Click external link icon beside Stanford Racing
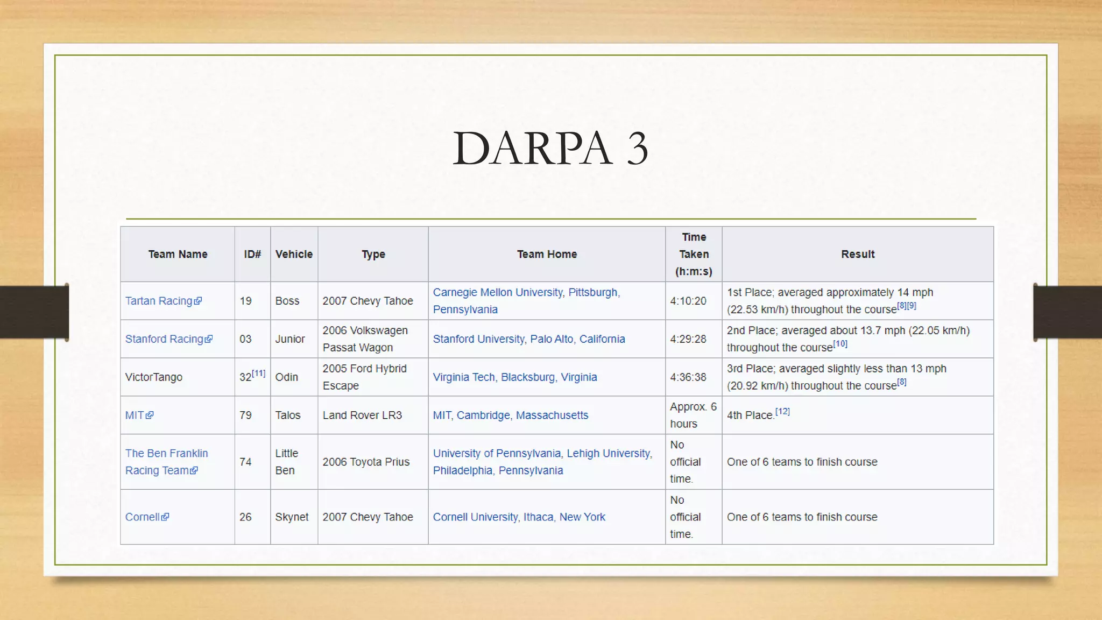 coord(209,339)
